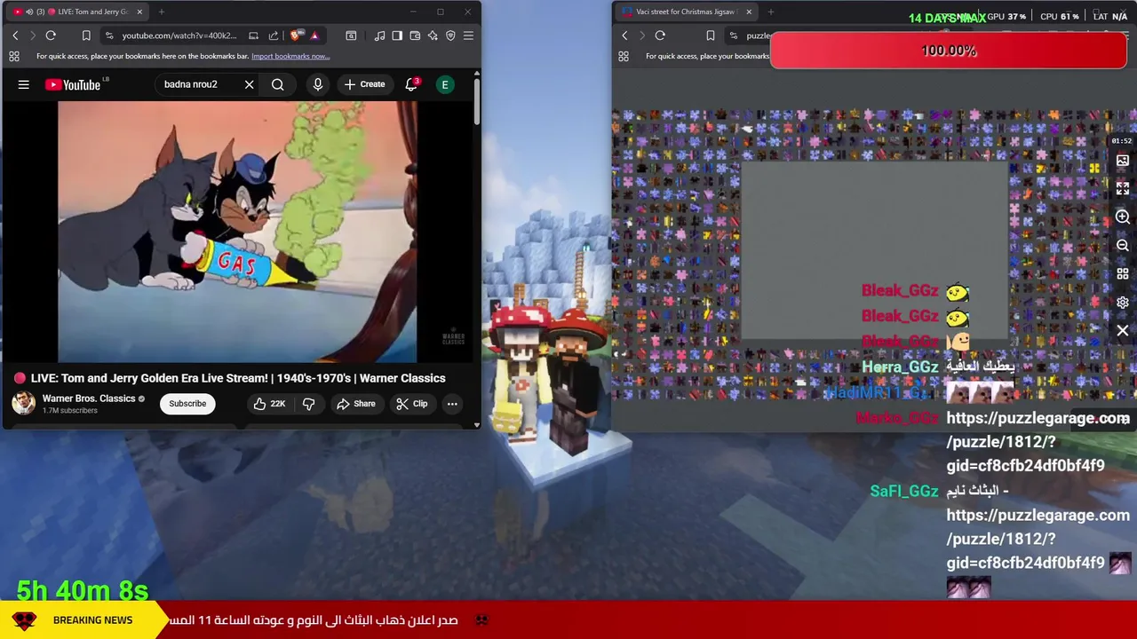The width and height of the screenshot is (1137, 639).
Task: Click the 5h 40m 8s timer text
Action: pyautogui.click(x=83, y=590)
